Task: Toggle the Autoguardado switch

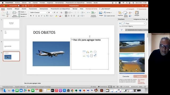Action: pos(19,6)
